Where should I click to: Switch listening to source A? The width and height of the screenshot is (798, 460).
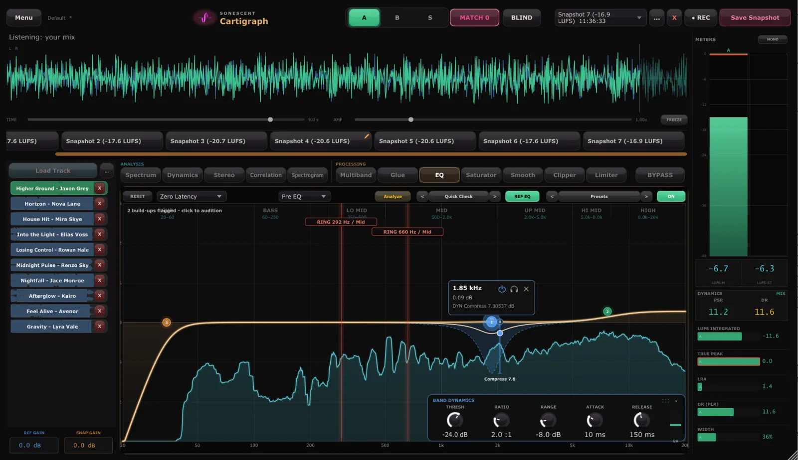[x=364, y=17]
